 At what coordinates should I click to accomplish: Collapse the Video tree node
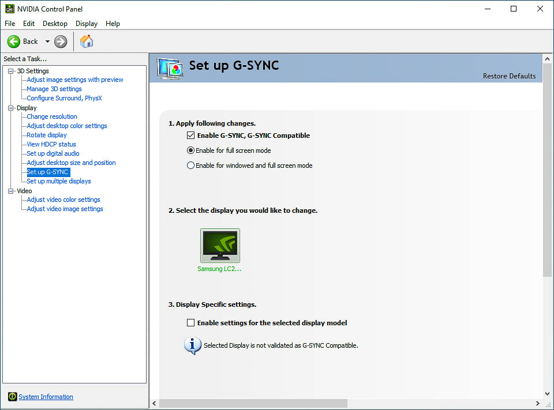(10, 191)
